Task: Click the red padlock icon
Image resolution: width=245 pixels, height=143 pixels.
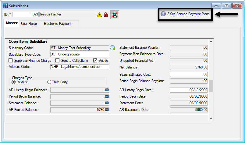Action: coord(106,15)
